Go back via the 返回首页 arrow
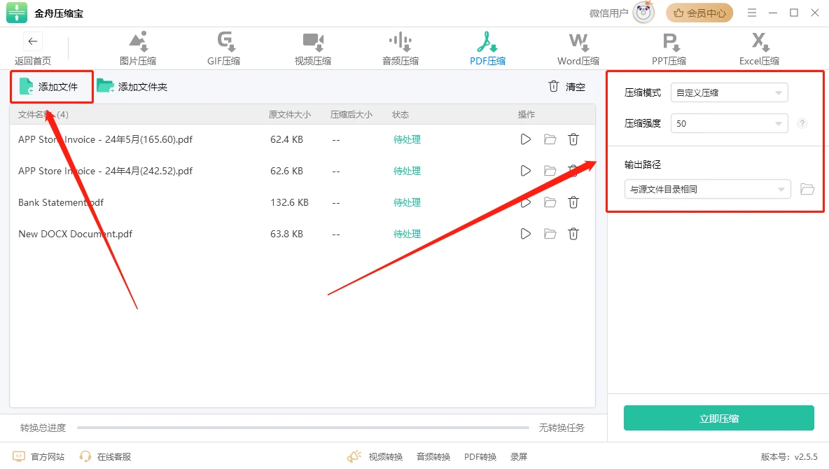 33,41
